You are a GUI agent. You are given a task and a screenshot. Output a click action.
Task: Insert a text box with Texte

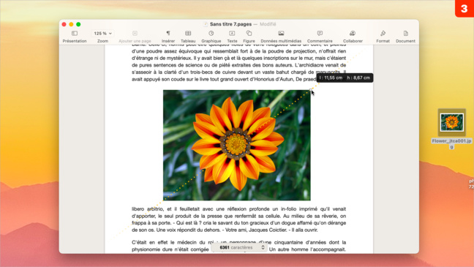[232, 37]
